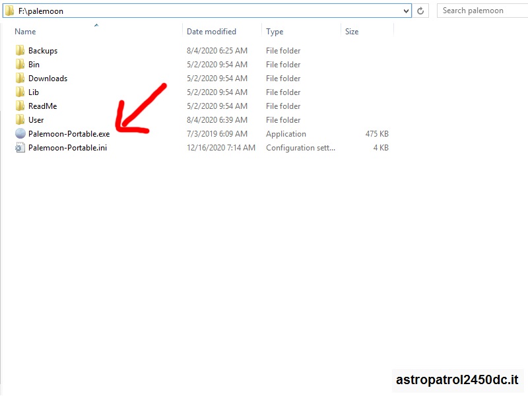Click date modified in Downloads row

tap(217, 78)
